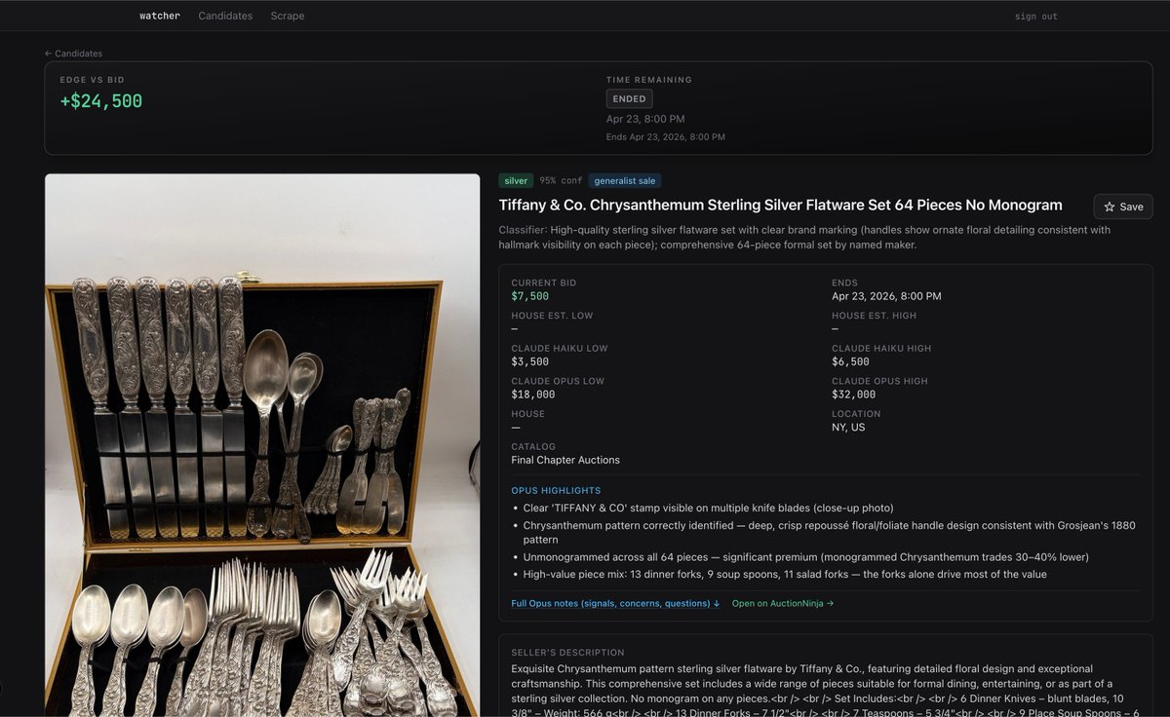The width and height of the screenshot is (1170, 717).
Task: Click the generalist sale tag
Action: tap(625, 180)
